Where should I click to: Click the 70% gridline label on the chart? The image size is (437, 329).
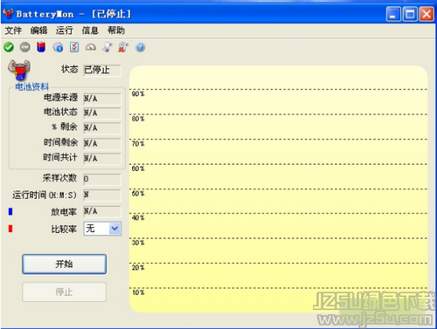138,144
